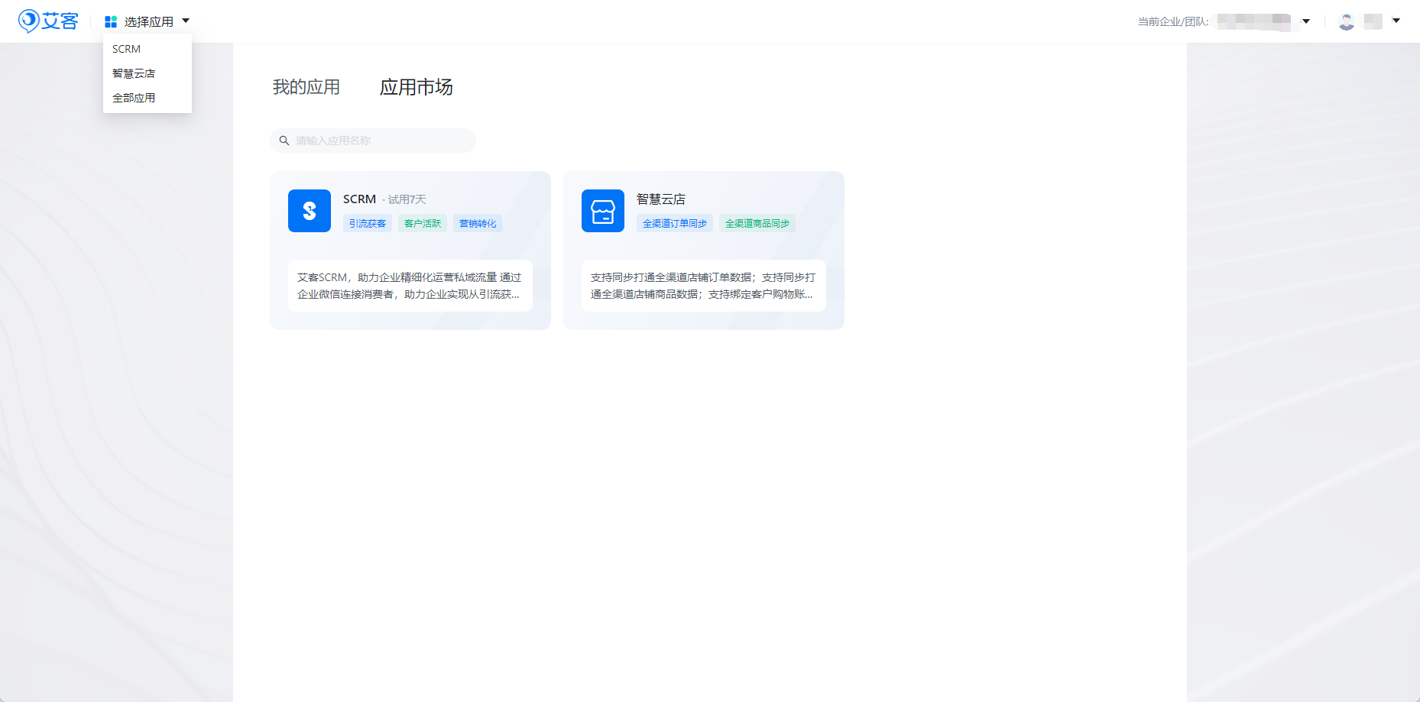Open the 智慧云店 description card
Viewport: 1420px width, 702px height.
[x=703, y=286]
